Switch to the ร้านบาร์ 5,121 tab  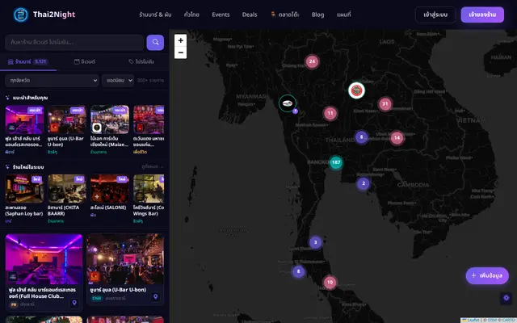tap(28, 61)
